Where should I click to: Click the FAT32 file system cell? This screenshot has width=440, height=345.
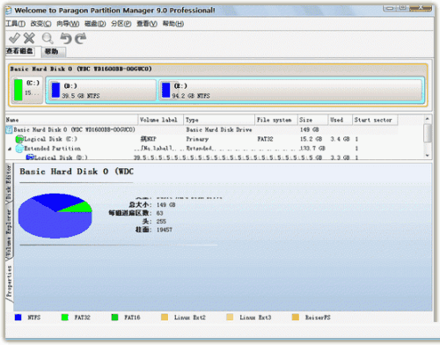(265, 139)
